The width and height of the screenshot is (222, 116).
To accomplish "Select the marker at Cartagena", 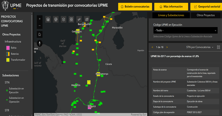I will [x=78, y=31].
